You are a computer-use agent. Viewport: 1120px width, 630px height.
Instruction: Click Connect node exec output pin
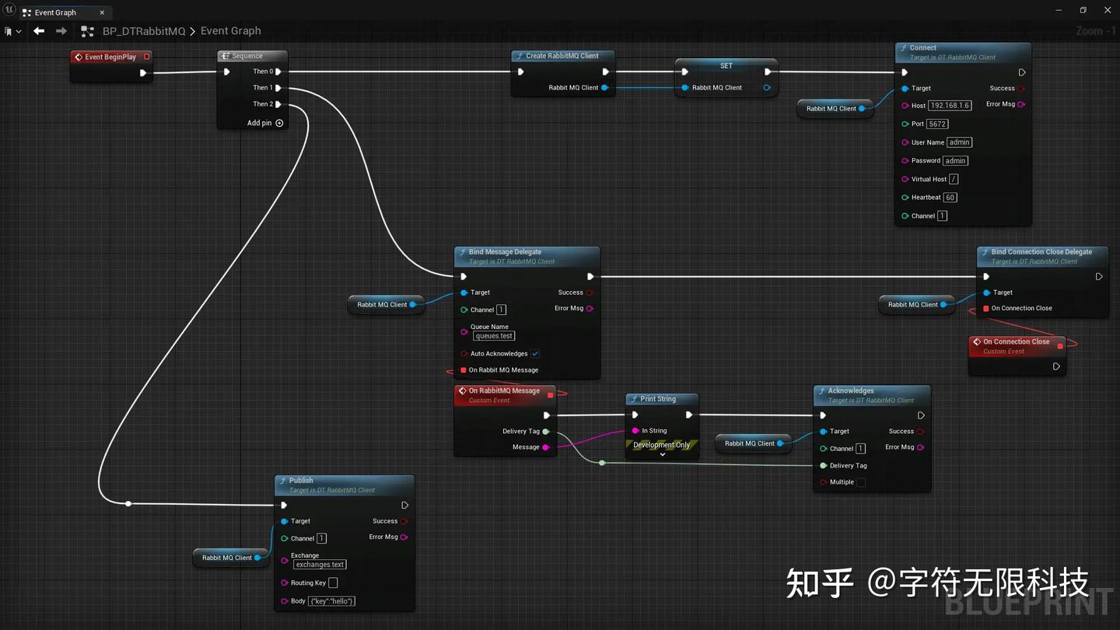click(x=1022, y=72)
